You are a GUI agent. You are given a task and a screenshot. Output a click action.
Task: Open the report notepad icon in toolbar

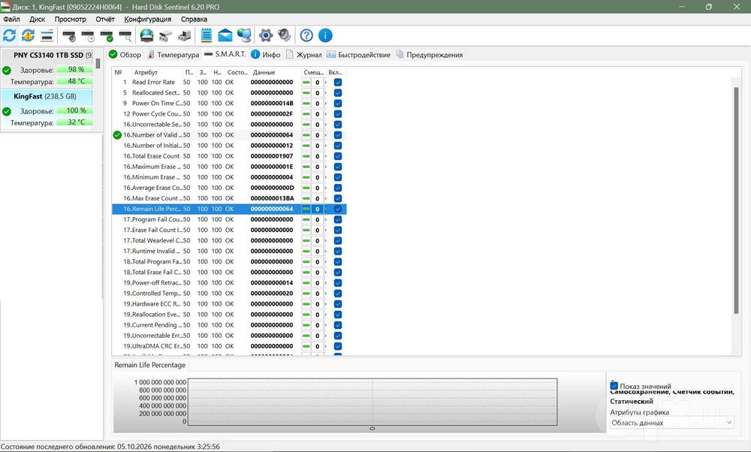[207, 35]
